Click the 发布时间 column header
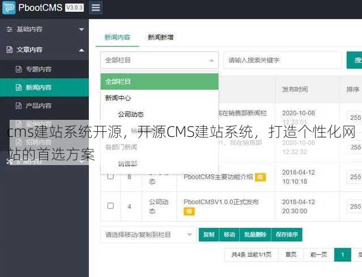Image resolution: width=362 pixels, height=277 pixels. coord(295,89)
